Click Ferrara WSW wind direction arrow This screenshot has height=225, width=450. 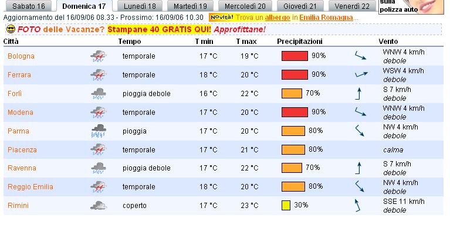click(x=361, y=74)
